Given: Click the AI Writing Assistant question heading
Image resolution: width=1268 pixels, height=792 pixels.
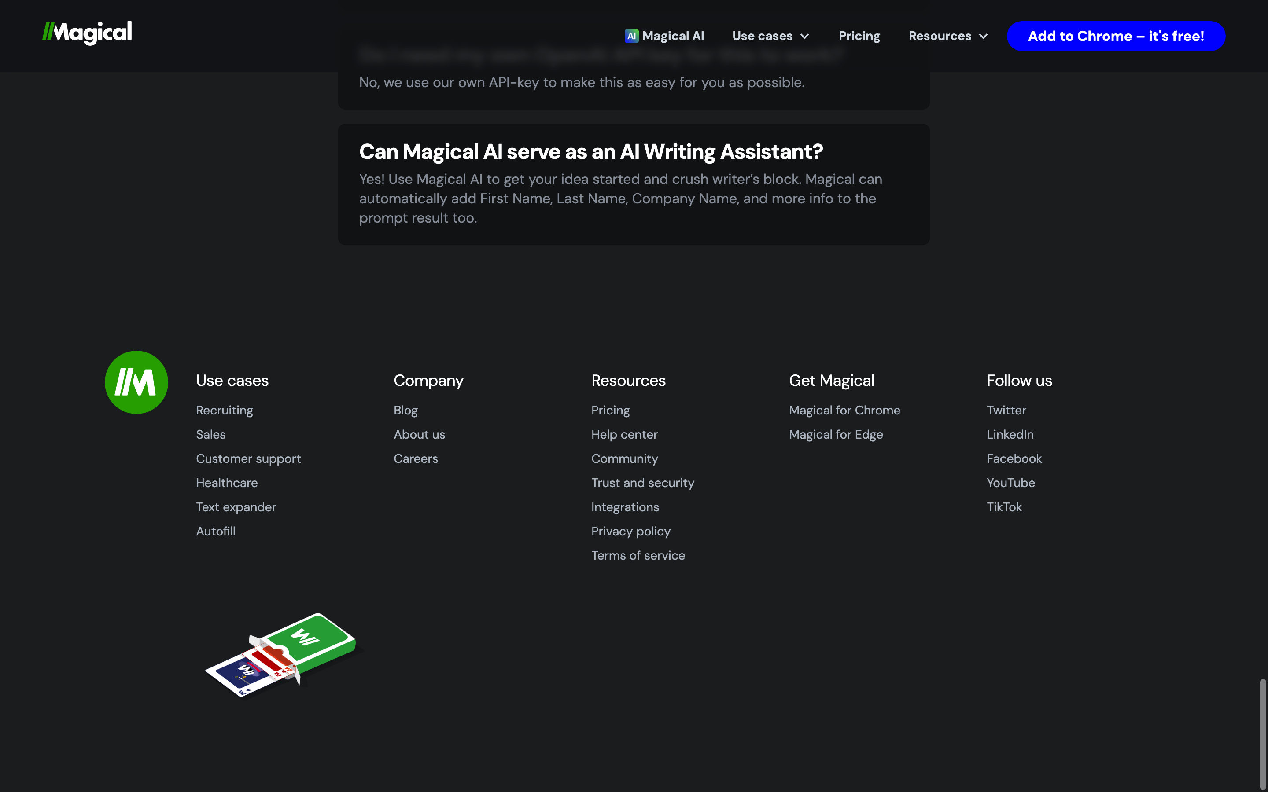Looking at the screenshot, I should pos(591,152).
